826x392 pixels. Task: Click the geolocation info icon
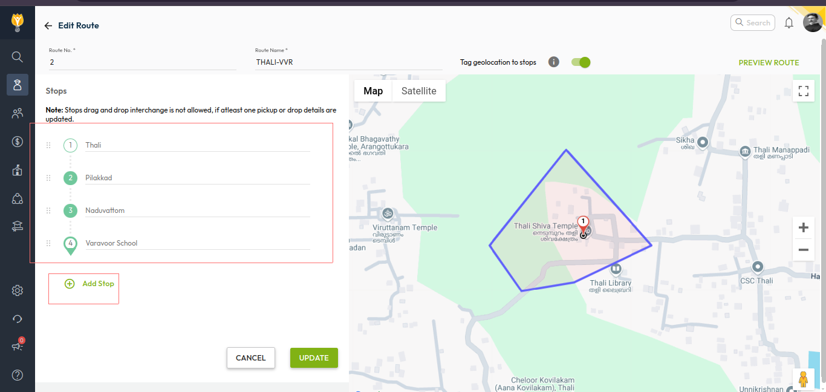point(553,62)
